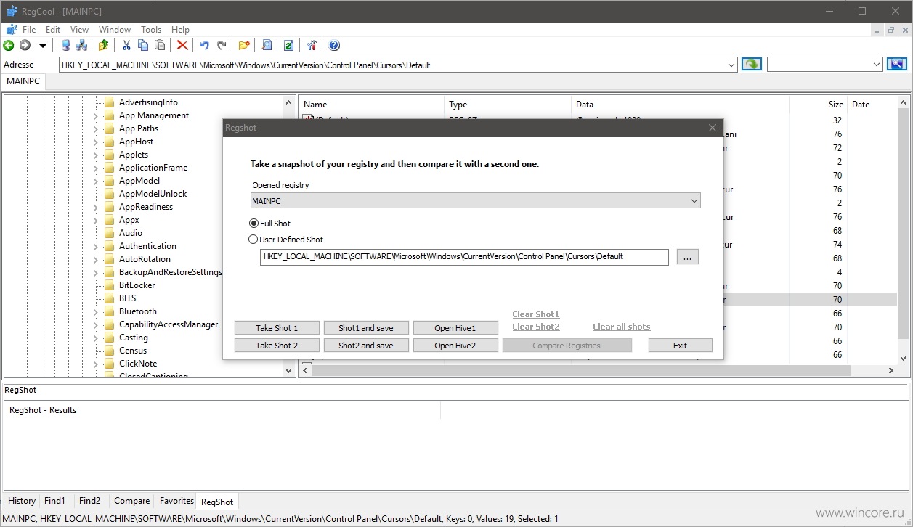Expand the App Paths tree node
Image resolution: width=913 pixels, height=527 pixels.
(x=95, y=128)
